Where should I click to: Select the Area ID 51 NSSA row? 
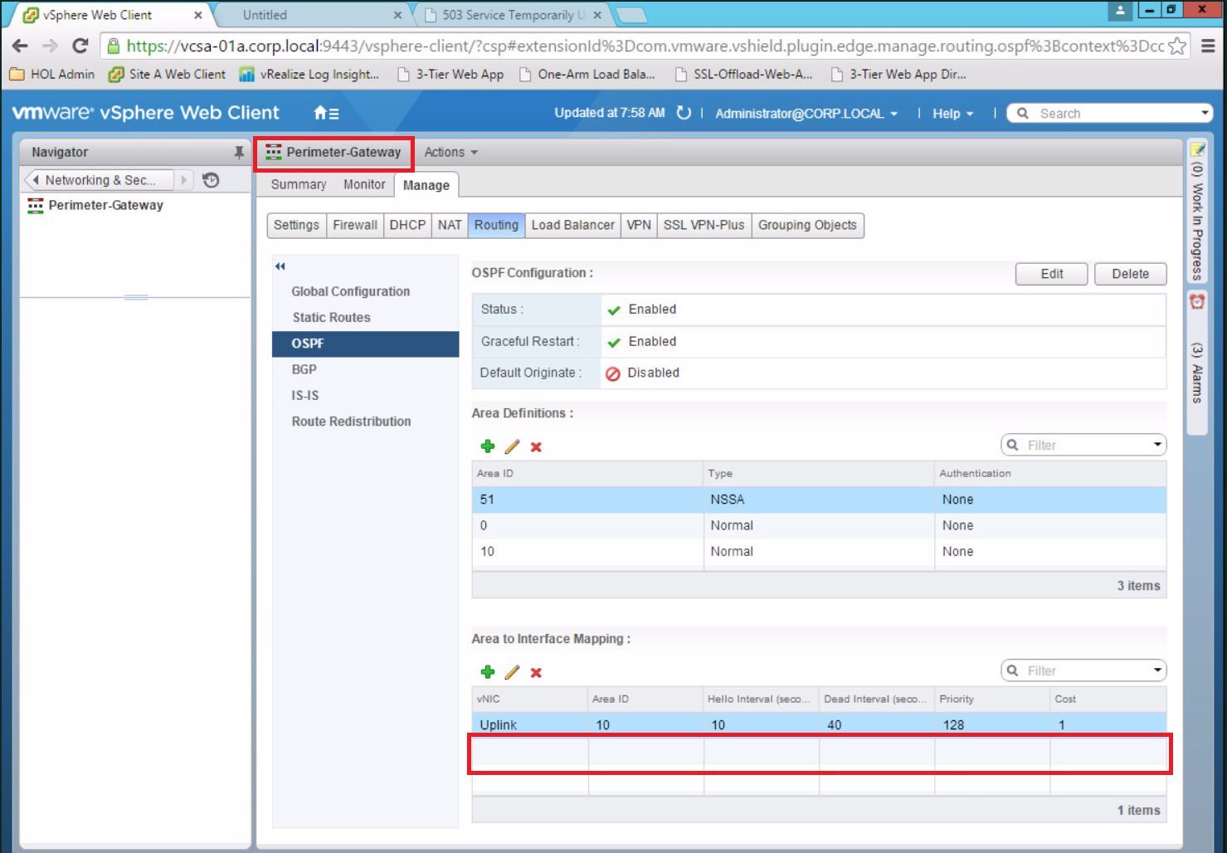point(819,500)
